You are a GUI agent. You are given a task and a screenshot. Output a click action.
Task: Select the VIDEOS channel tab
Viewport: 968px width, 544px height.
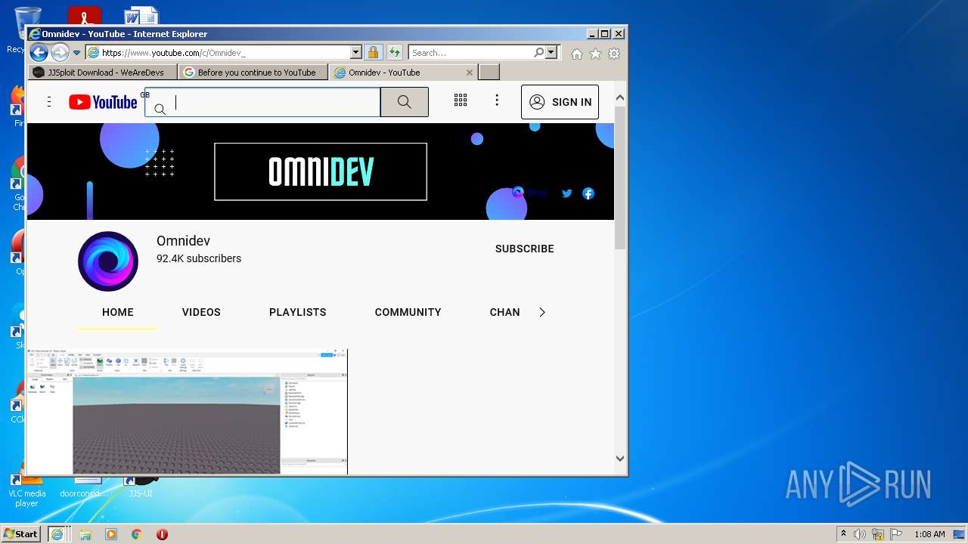tap(201, 312)
